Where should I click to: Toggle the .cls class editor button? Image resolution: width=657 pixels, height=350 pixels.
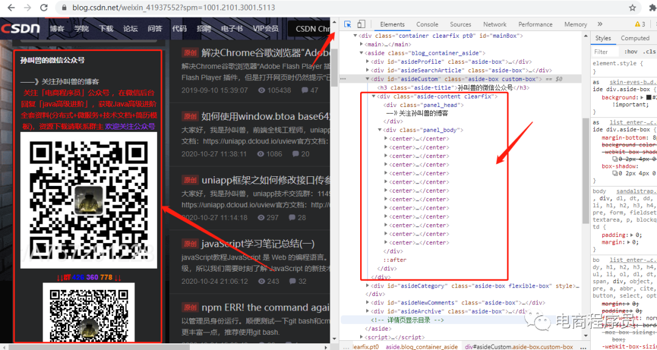tap(649, 52)
